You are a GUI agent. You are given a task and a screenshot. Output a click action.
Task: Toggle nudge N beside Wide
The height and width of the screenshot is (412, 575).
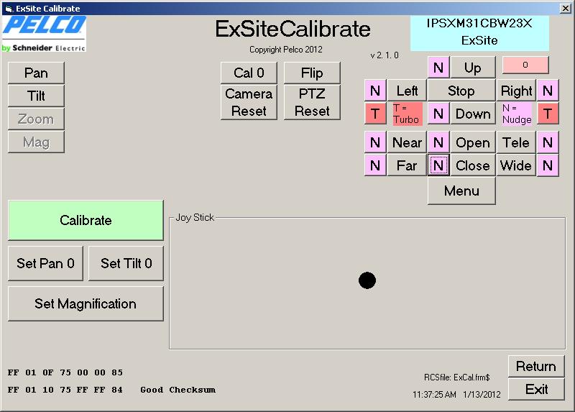548,165
